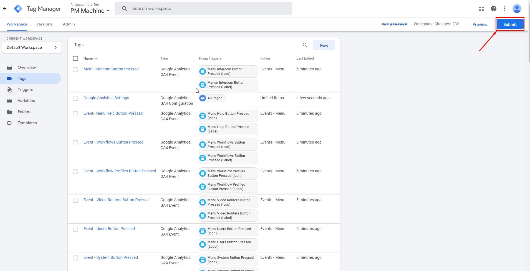Click the Workspace Changes: 202 text
The image size is (530, 271).
(436, 24)
